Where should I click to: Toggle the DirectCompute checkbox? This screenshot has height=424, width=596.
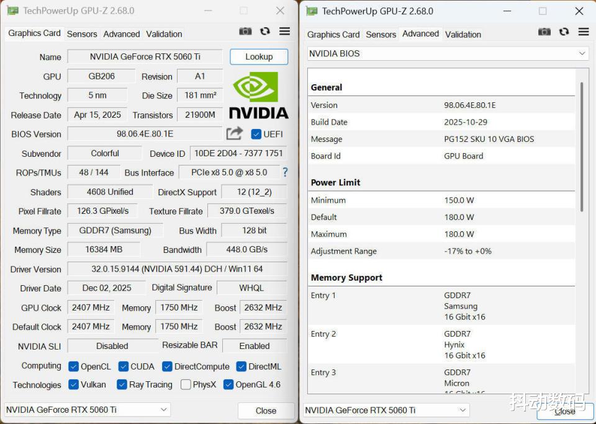click(x=167, y=366)
